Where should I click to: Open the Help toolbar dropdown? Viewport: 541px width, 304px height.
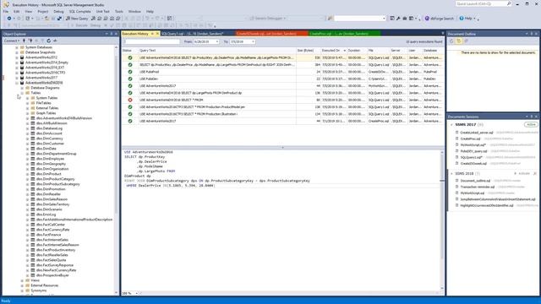[x=467, y=19]
